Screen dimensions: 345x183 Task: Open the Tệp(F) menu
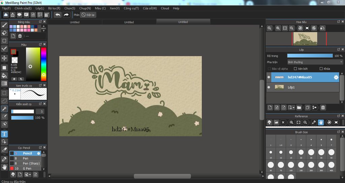tap(6, 8)
